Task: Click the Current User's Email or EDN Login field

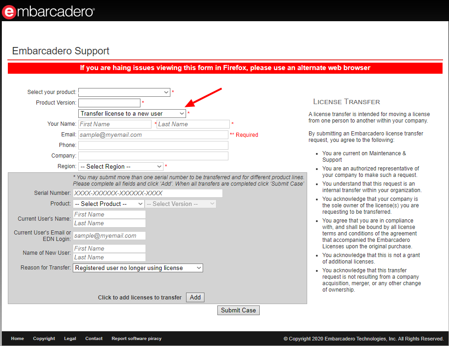Action: (x=109, y=235)
